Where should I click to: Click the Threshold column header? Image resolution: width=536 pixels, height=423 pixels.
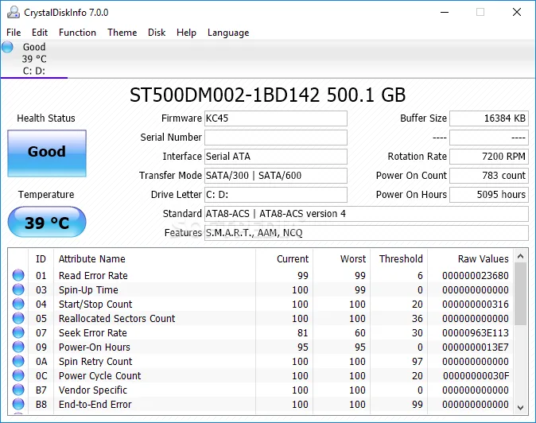[401, 258]
